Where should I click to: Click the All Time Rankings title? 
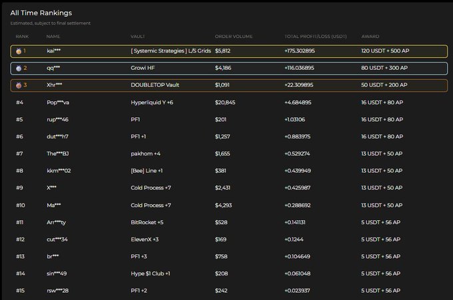[41, 13]
